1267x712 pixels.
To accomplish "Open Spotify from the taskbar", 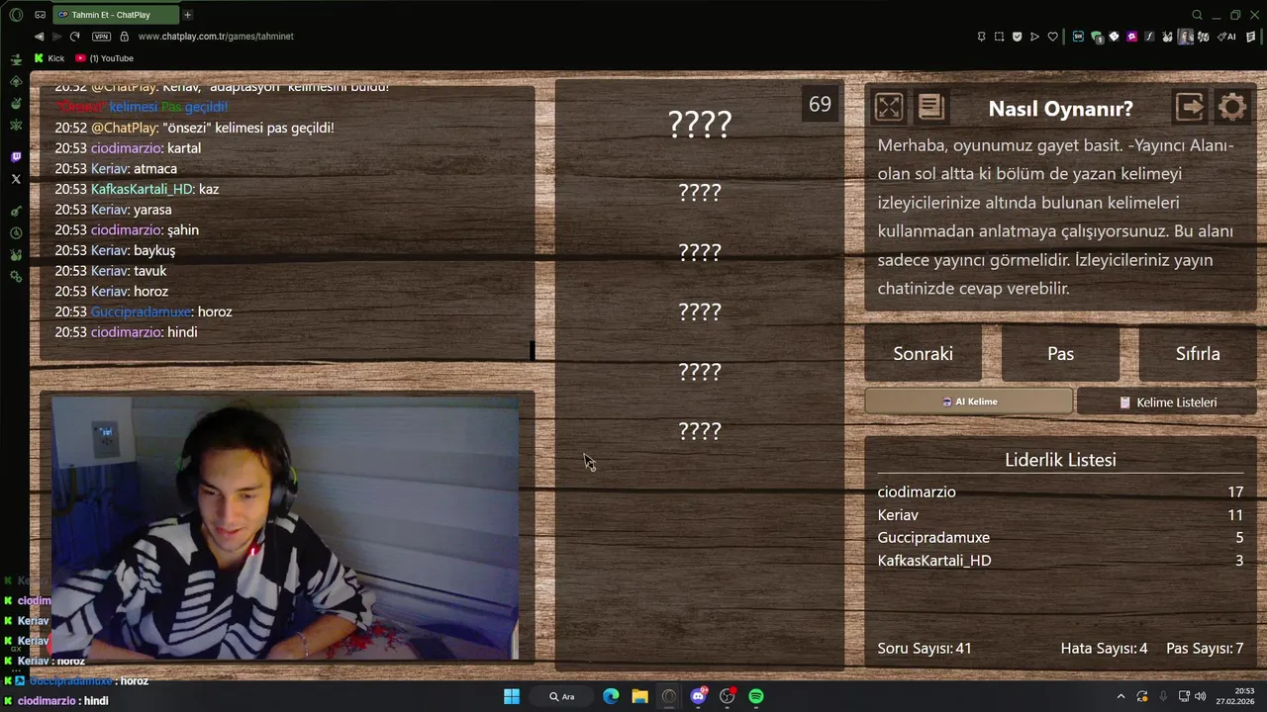I will click(x=756, y=696).
